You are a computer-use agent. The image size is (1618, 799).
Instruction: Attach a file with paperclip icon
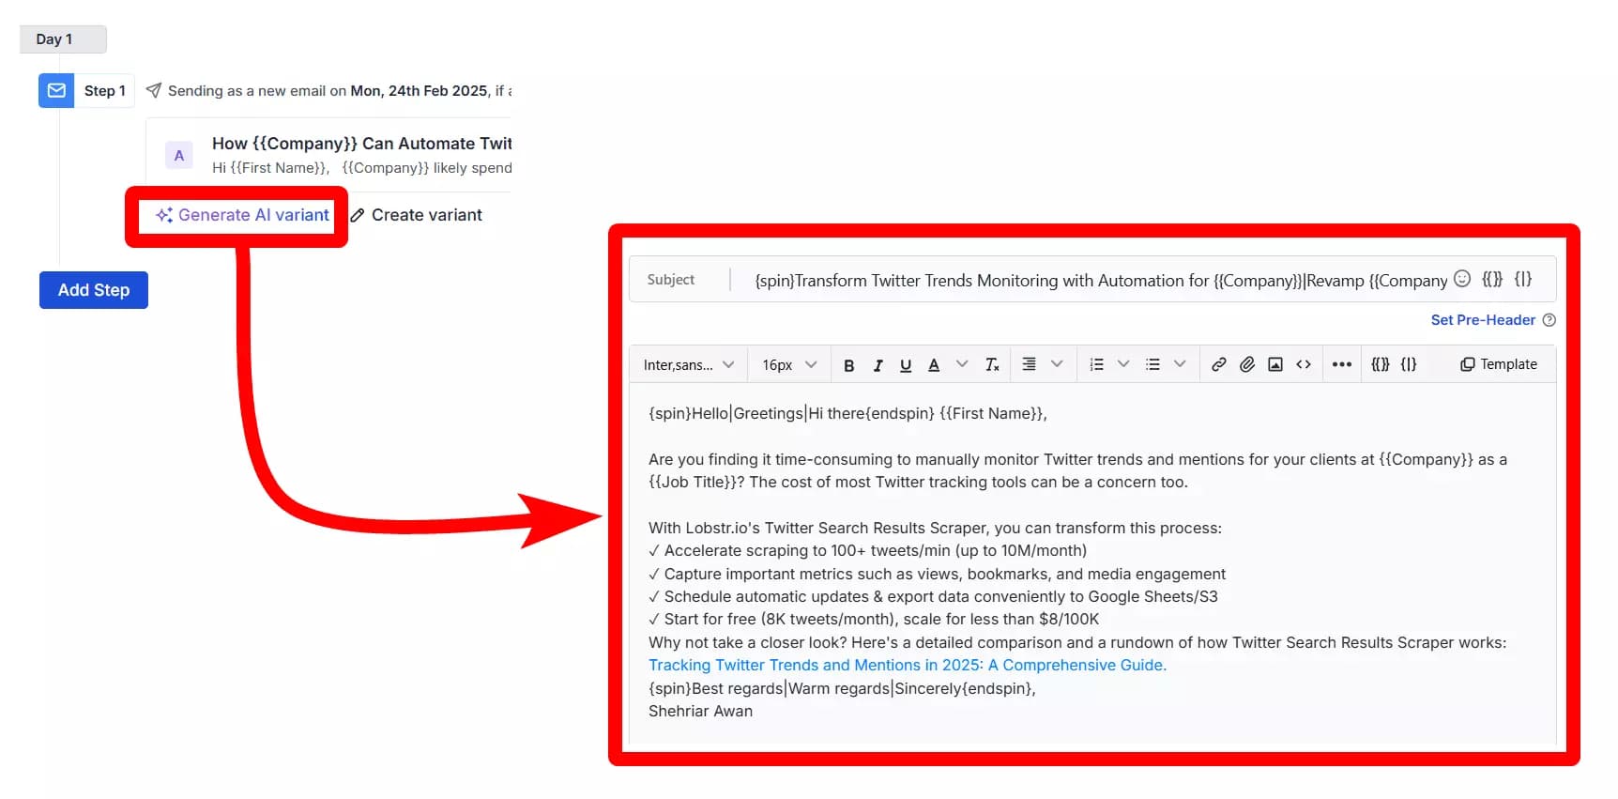1246,364
